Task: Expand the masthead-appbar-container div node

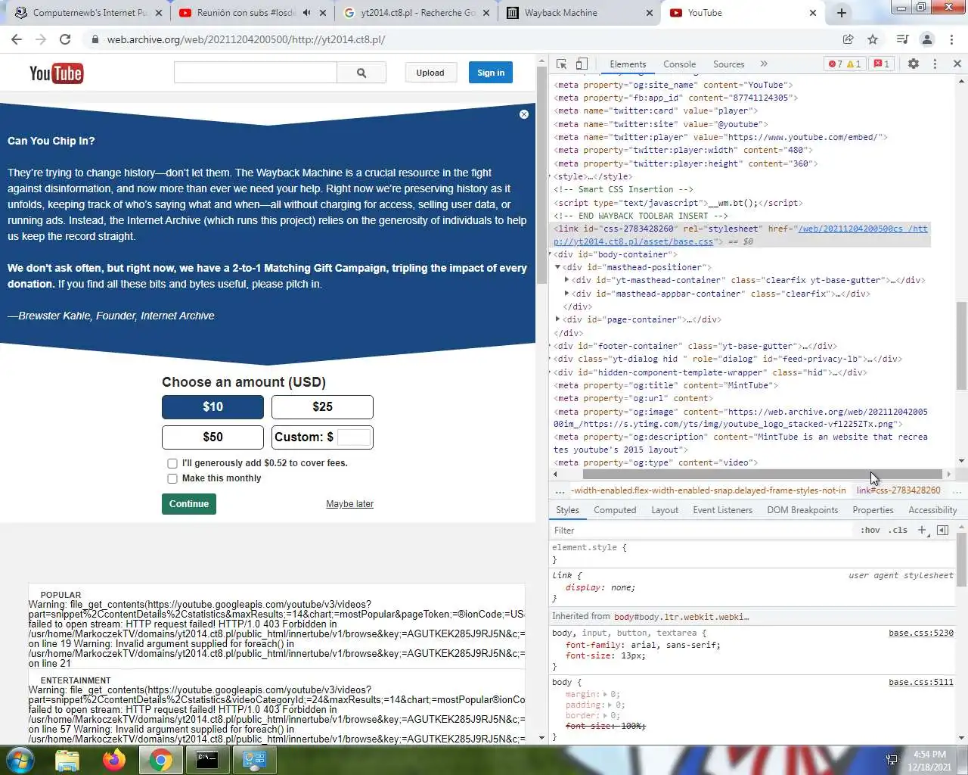Action: click(x=566, y=294)
